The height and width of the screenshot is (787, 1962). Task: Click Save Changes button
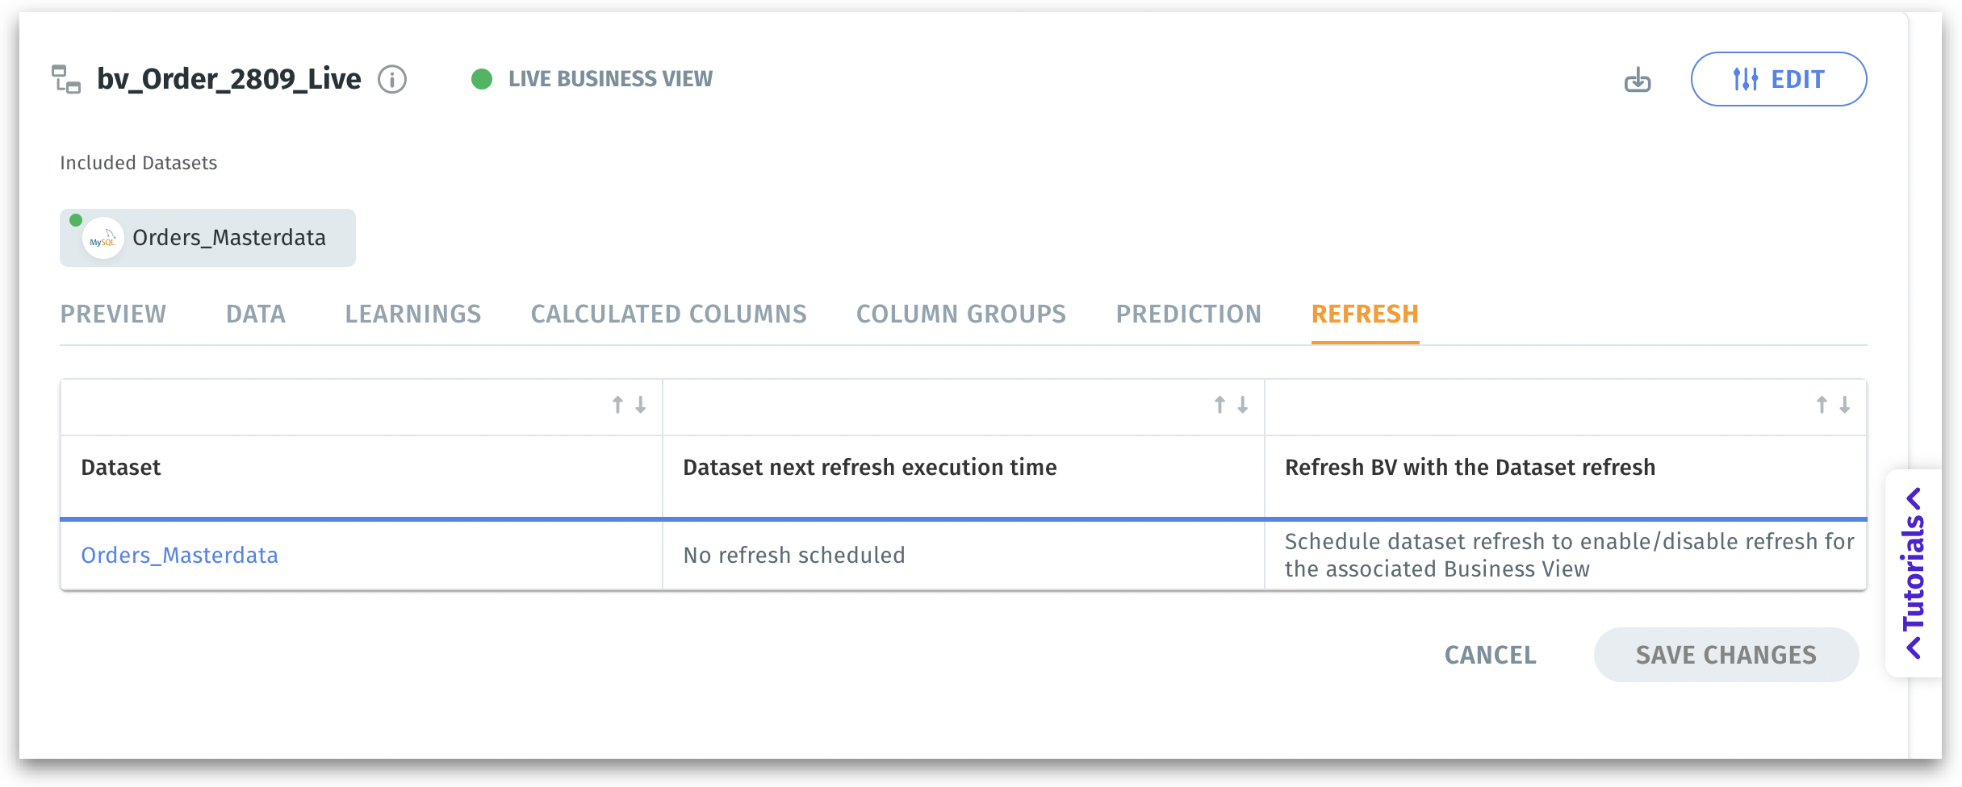pyautogui.click(x=1726, y=655)
